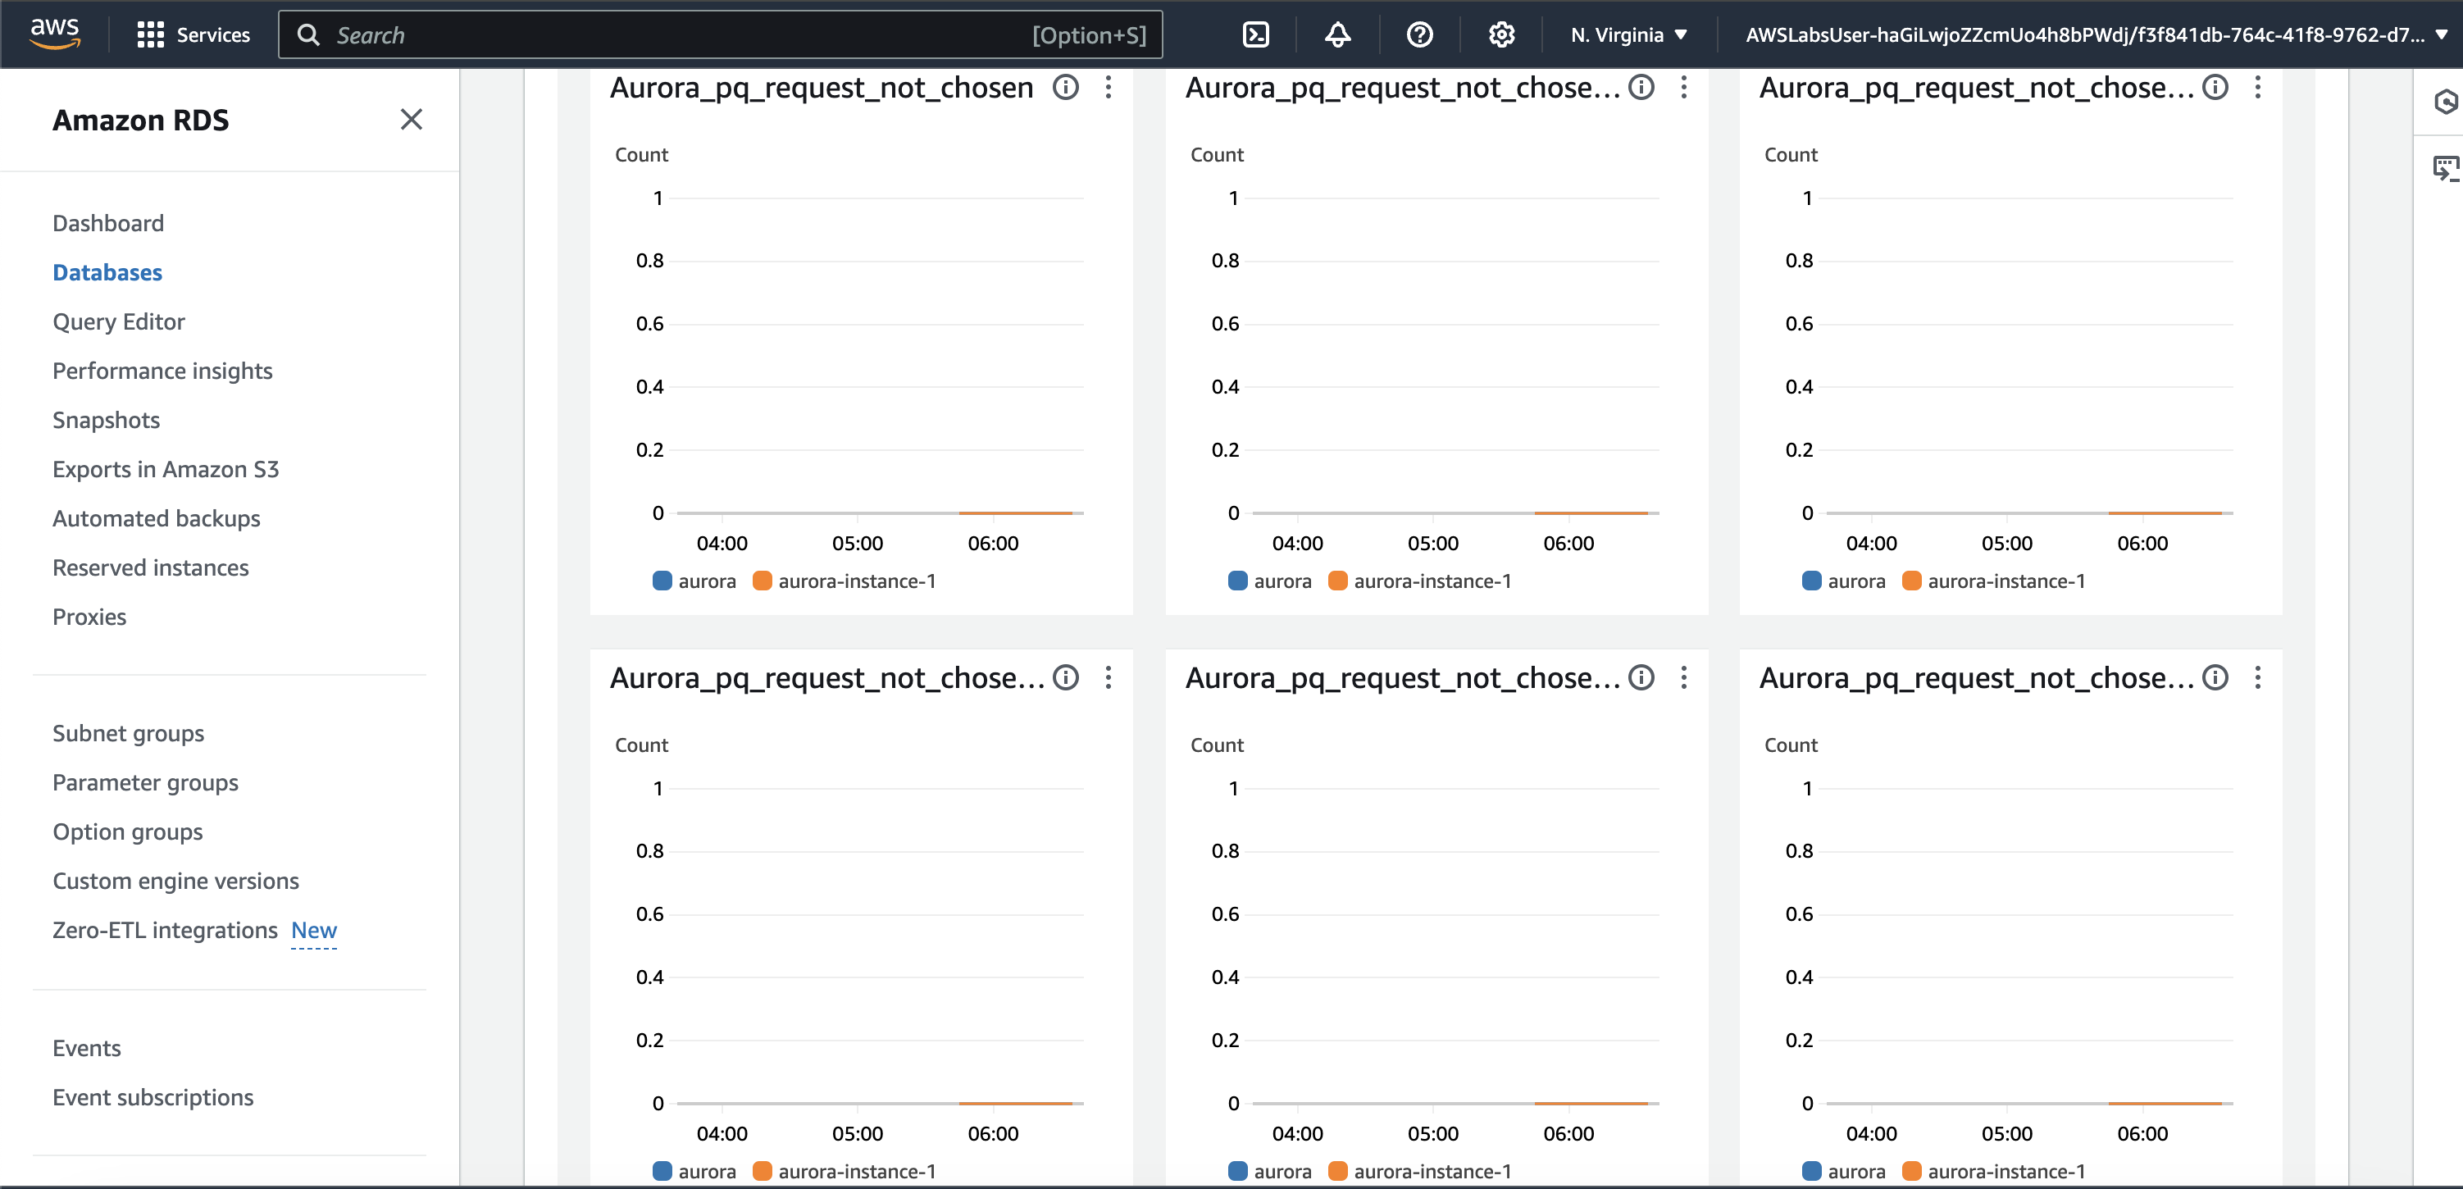Click info icon on top-right chart
The width and height of the screenshot is (2463, 1189).
[x=2215, y=87]
